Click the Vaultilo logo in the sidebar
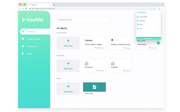Viewport: 180px width, 112px height. click(x=33, y=20)
